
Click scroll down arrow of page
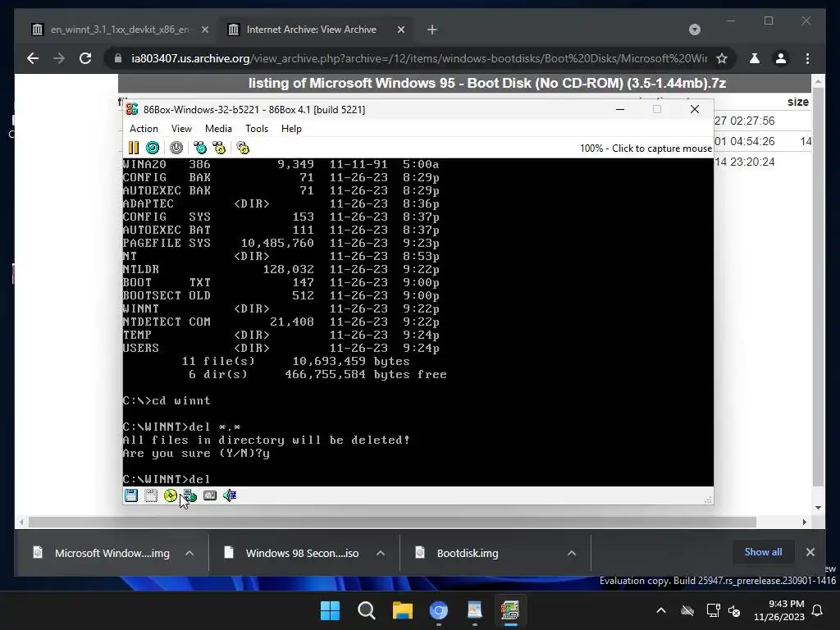pos(818,507)
